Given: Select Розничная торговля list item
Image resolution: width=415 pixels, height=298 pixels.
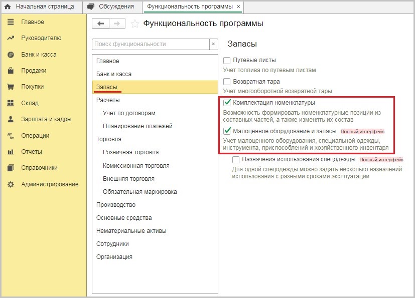Looking at the screenshot, I should pos(155,152).
